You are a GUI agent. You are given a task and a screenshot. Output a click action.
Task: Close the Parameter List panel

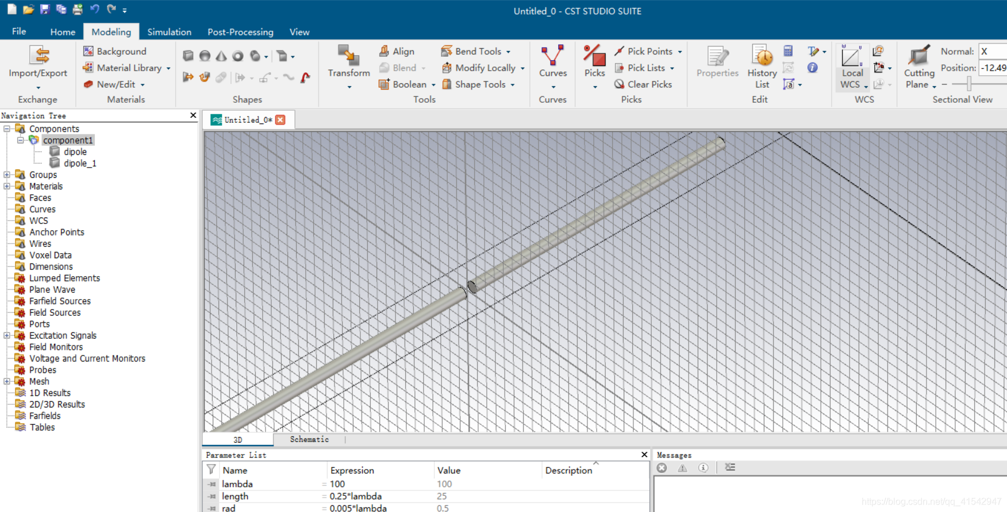[x=644, y=455]
